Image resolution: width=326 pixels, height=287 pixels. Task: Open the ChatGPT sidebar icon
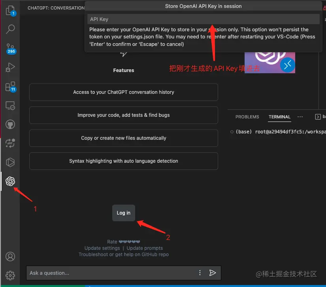click(x=10, y=181)
